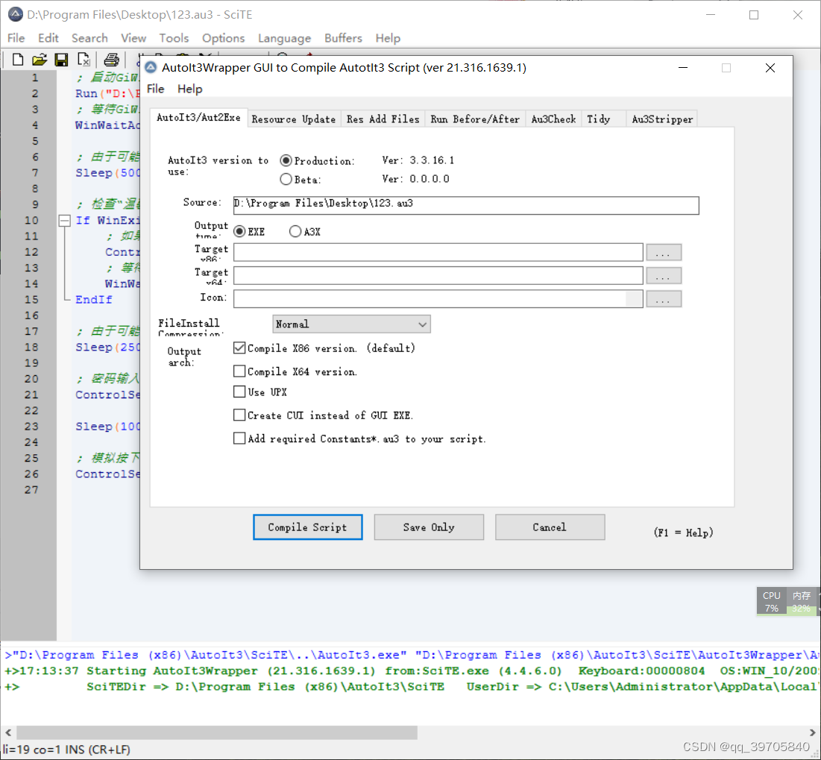This screenshot has height=760, width=821.
Task: Click EndIf on line 15
Action: point(94,300)
